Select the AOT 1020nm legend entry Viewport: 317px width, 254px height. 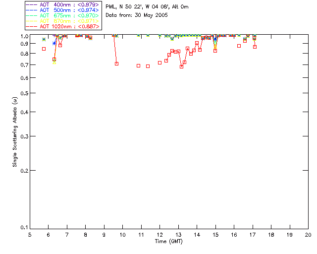click(62, 26)
